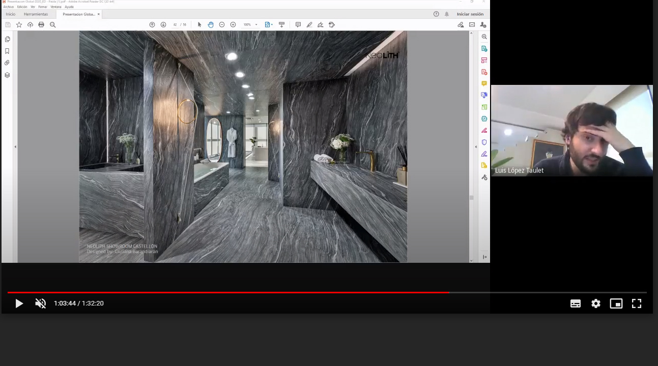Play the paused video

coord(19,303)
